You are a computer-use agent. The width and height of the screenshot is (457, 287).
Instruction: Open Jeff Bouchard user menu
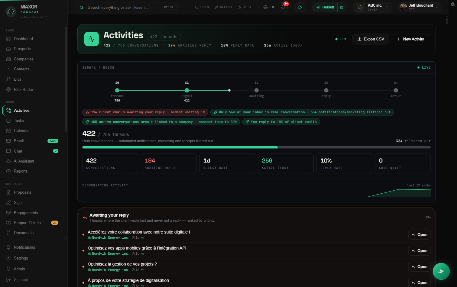[x=419, y=7]
